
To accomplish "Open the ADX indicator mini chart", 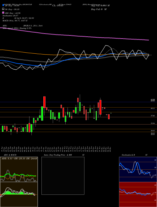I will pyautogui.click(x=19, y=169).
